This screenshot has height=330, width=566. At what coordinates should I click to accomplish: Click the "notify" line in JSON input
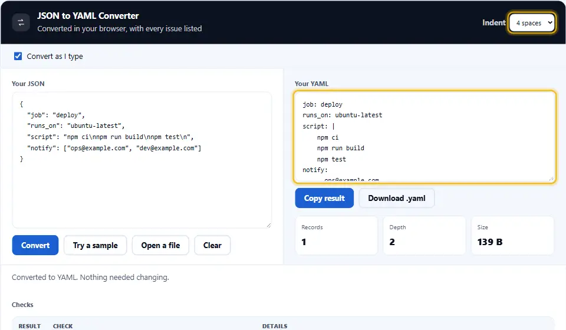point(114,148)
